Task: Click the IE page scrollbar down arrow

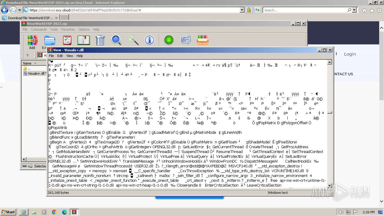Action: click(382, 201)
